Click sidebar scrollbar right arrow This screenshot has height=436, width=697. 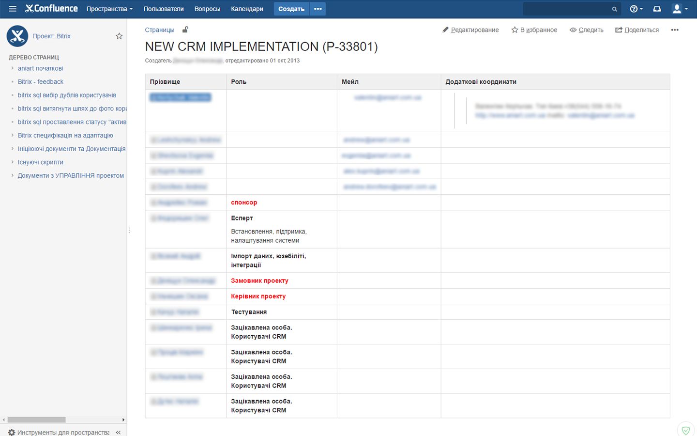pos(123,420)
